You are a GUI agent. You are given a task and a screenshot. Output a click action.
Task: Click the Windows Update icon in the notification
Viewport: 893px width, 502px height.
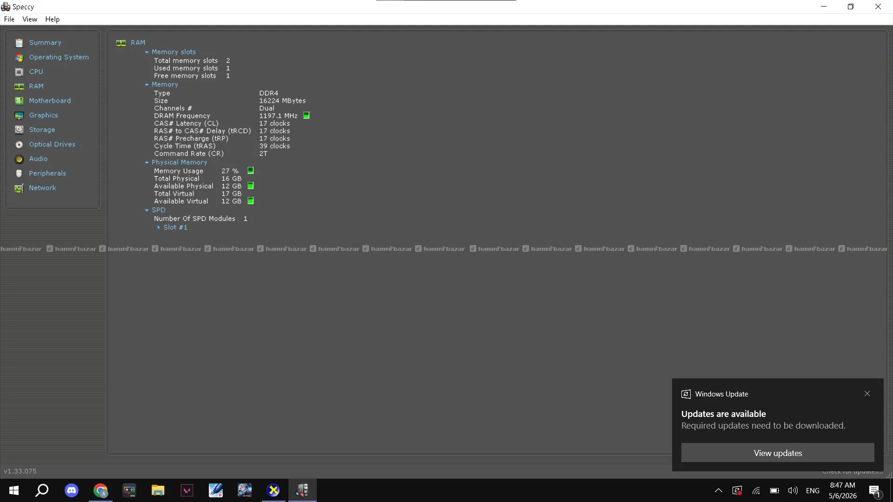coord(686,394)
